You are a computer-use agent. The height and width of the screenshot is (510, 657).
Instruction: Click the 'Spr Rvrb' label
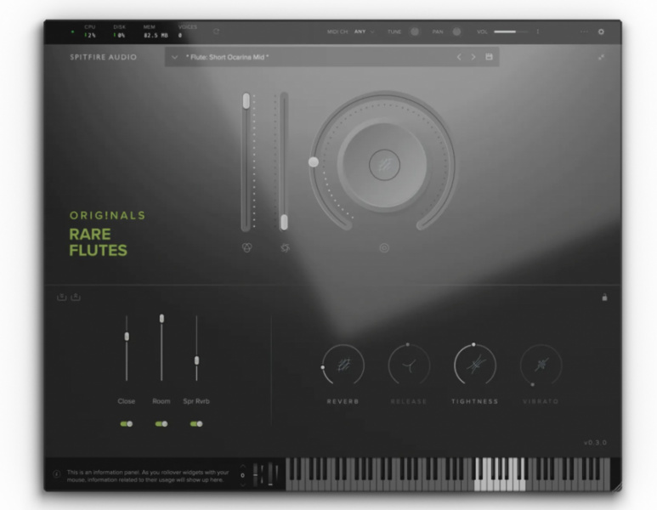[196, 401]
